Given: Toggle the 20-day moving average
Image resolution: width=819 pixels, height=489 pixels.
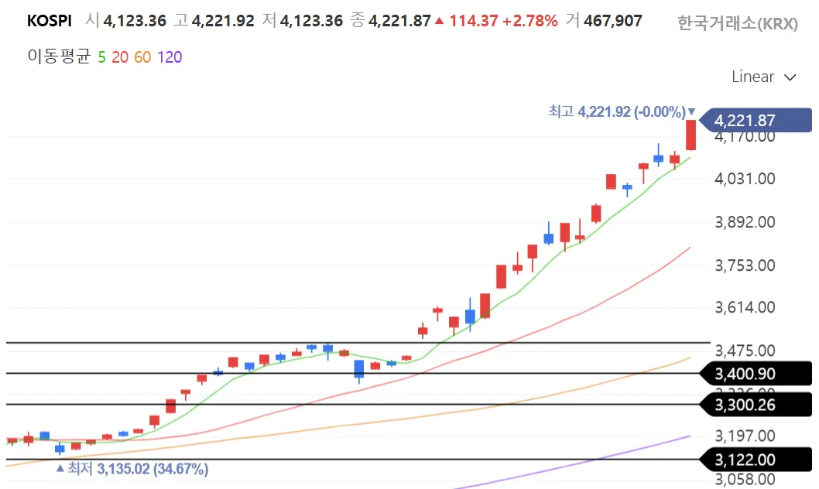Looking at the screenshot, I should point(119,56).
